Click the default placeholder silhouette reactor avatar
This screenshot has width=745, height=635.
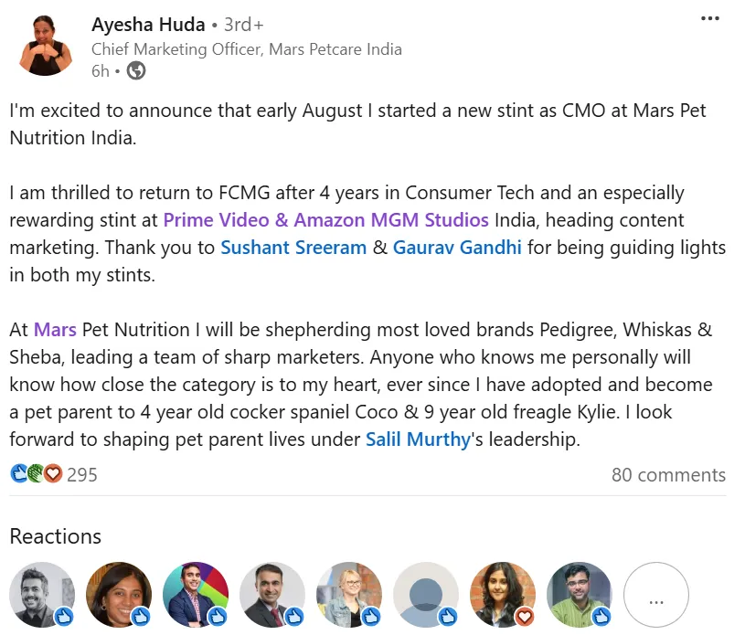(426, 595)
